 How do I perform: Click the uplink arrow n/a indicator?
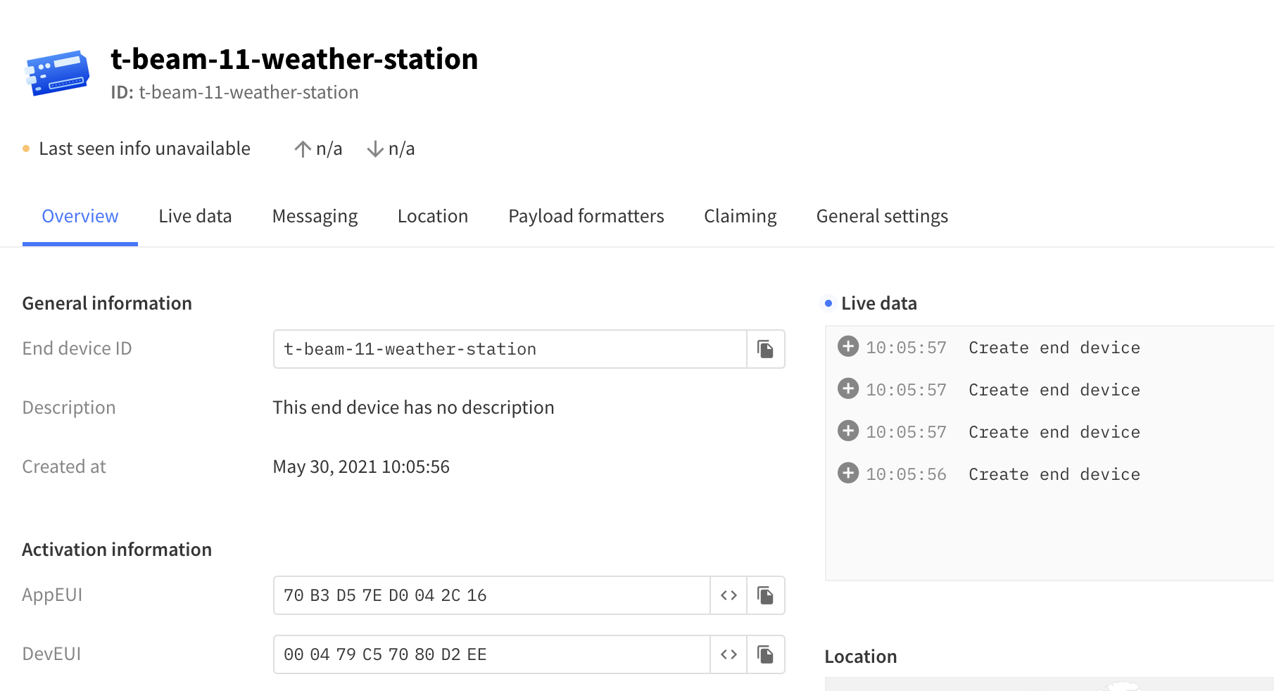click(318, 149)
